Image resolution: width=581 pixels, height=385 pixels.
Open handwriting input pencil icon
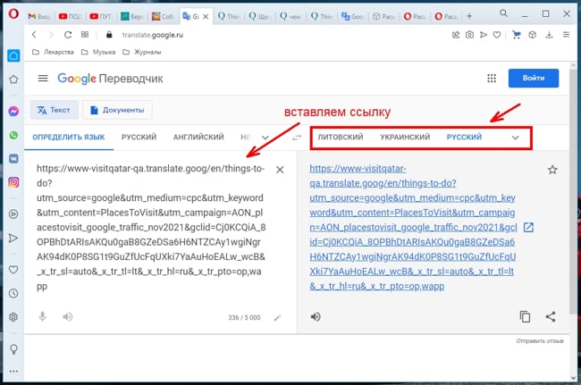(x=277, y=318)
